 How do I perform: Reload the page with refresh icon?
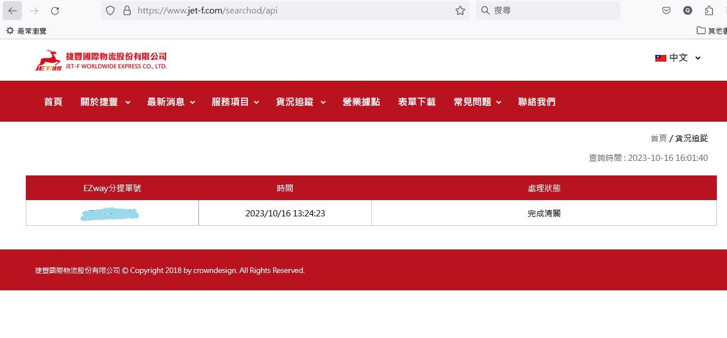[x=55, y=11]
